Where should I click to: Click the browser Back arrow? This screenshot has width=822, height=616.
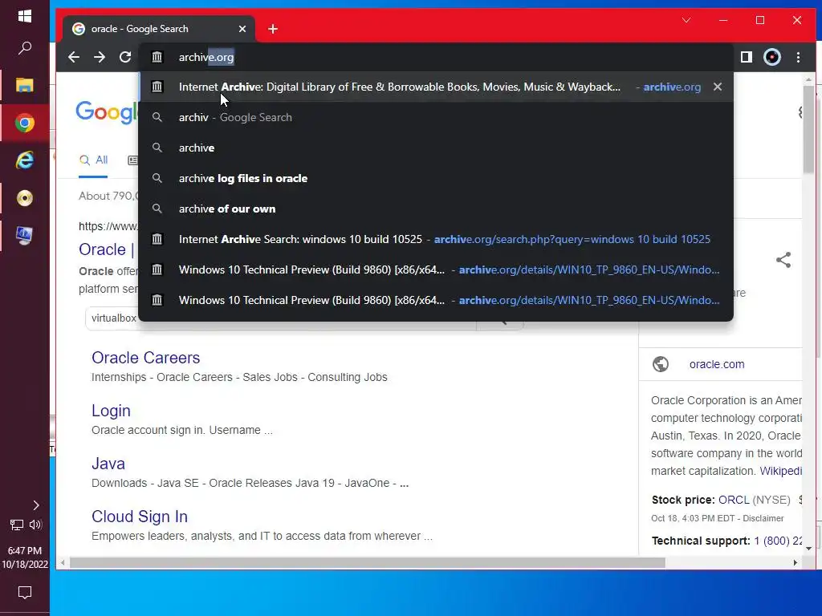point(74,57)
